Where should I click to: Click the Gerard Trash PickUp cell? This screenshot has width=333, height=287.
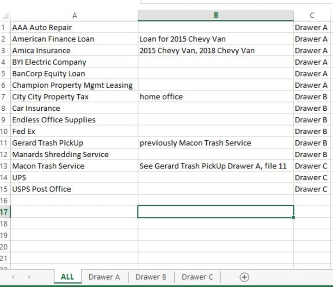(74, 143)
